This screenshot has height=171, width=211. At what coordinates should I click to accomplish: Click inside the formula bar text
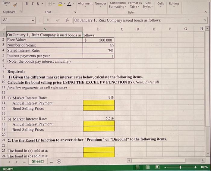(138, 20)
